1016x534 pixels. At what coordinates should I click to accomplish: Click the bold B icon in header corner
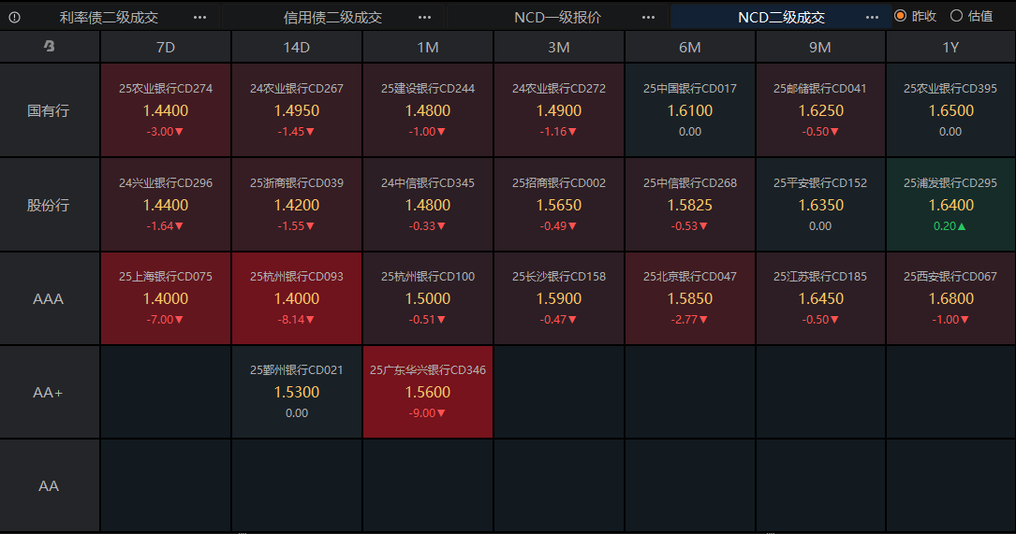coord(50,46)
